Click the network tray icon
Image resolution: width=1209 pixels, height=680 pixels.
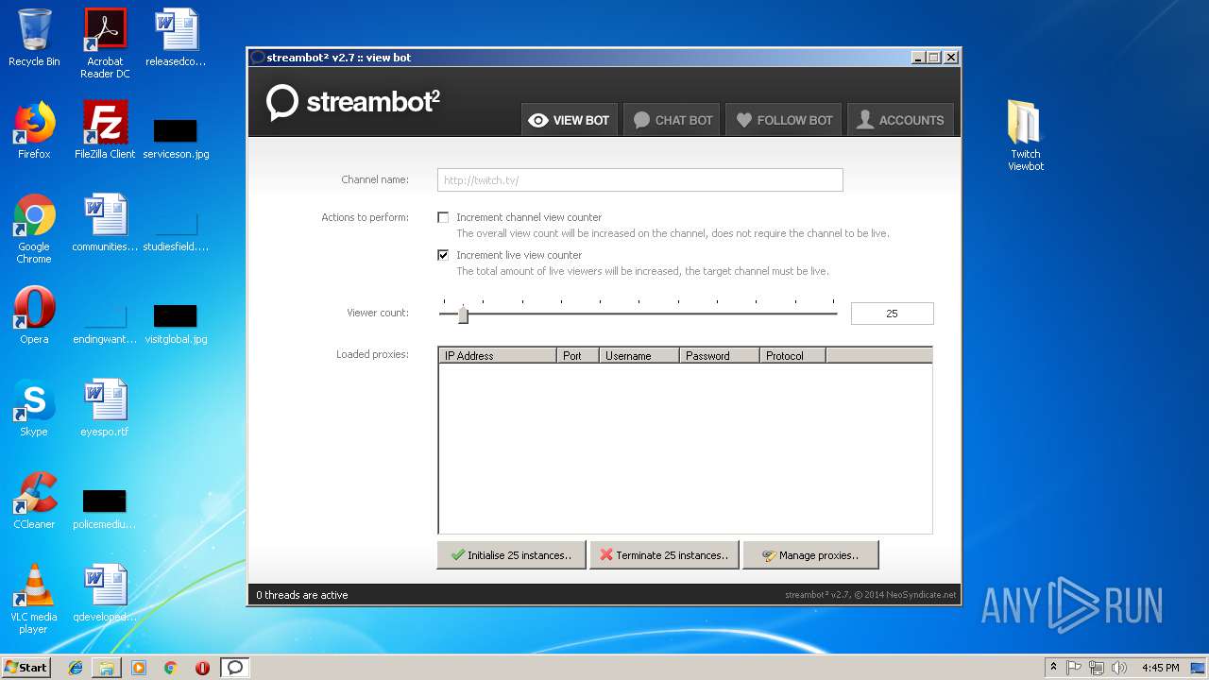(1097, 668)
